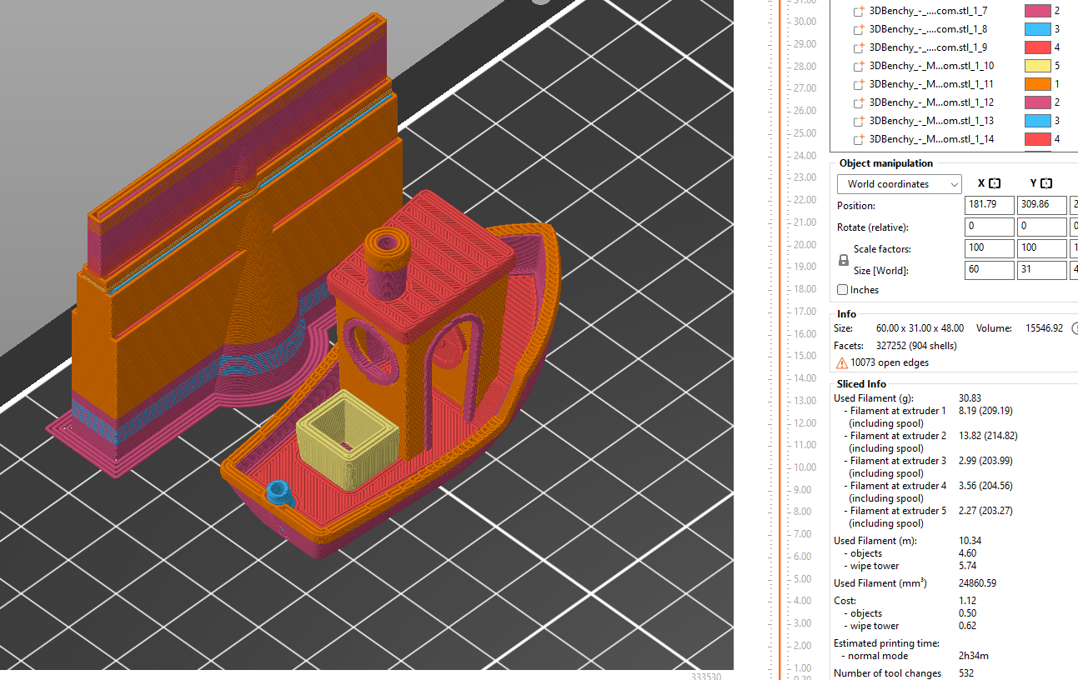Click the part icon beside 3DBenchy stl_1_9

tap(859, 48)
